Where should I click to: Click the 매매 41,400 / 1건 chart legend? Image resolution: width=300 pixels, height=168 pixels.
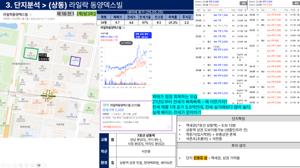pos(109,37)
